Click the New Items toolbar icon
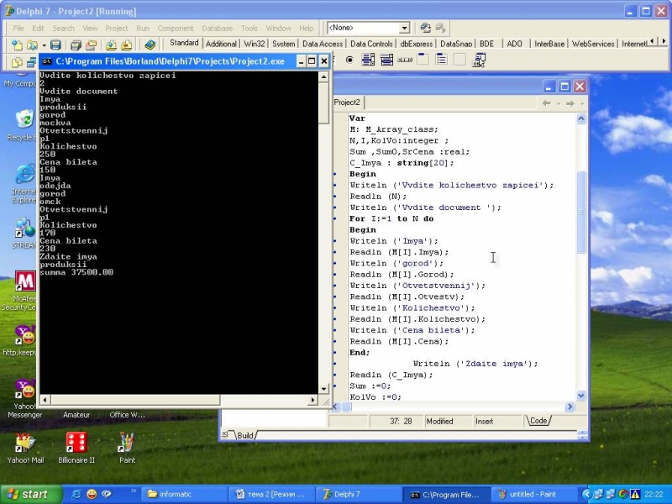The image size is (672, 504). click(x=17, y=45)
